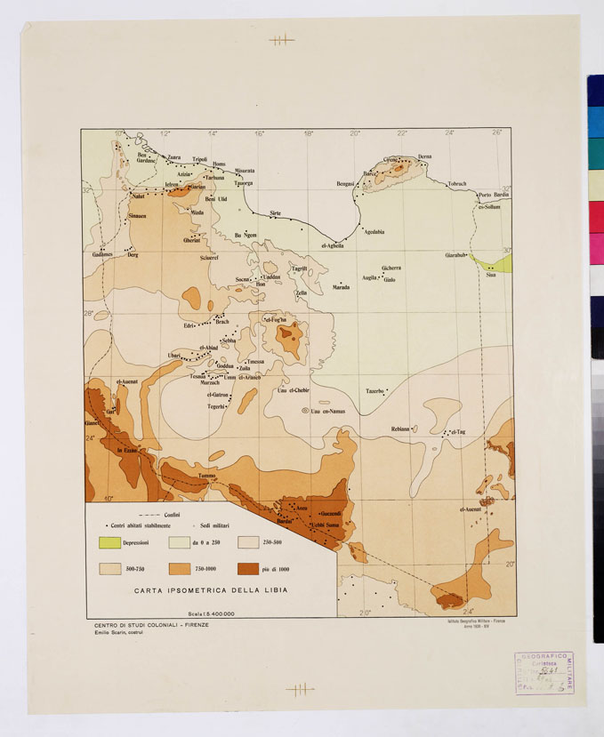The width and height of the screenshot is (604, 737).
Task: Click the Gadames label on western border
Action: pos(103,255)
